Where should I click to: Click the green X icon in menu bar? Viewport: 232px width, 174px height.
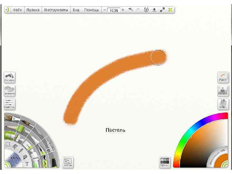coord(170,10)
